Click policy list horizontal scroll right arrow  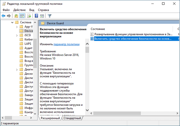click(177, 113)
